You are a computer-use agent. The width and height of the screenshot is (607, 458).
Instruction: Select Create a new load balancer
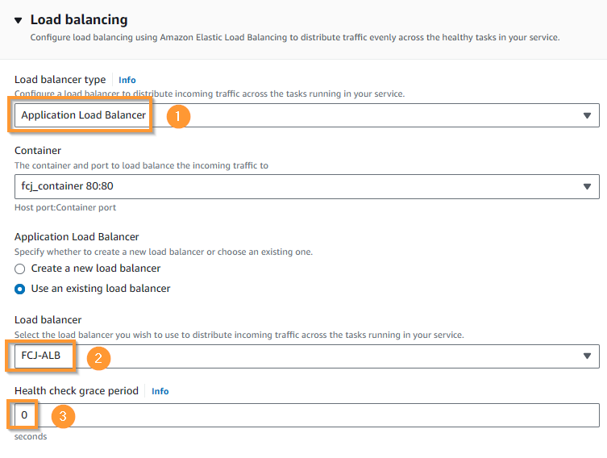(x=19, y=269)
